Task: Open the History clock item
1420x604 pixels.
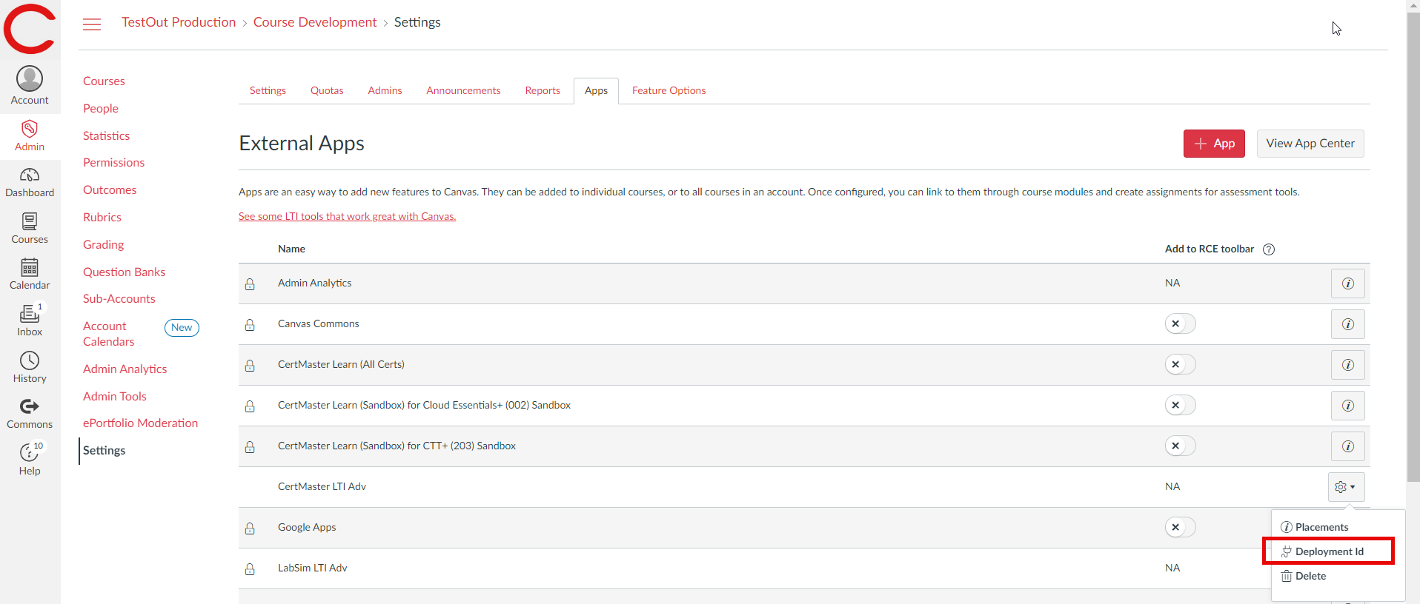Action: click(x=30, y=368)
